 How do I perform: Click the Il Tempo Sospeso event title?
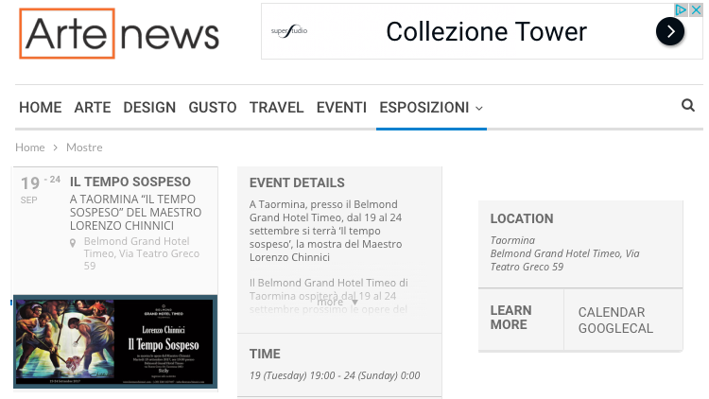tap(130, 182)
